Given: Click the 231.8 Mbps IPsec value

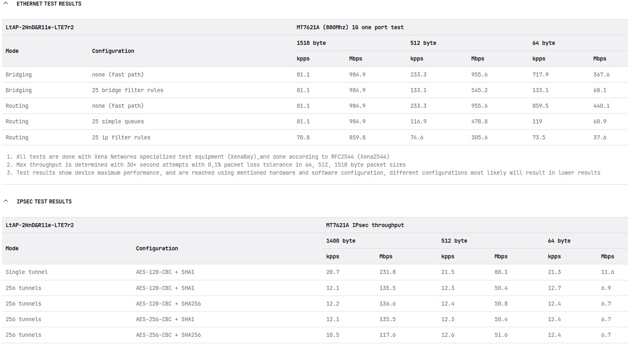Looking at the screenshot, I should pyautogui.click(x=387, y=272).
